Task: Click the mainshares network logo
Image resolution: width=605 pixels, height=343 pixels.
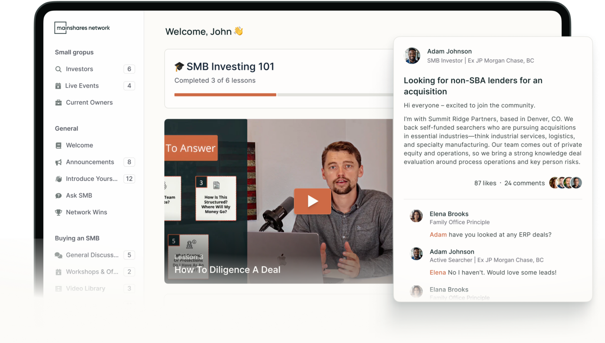Action: coord(82,28)
